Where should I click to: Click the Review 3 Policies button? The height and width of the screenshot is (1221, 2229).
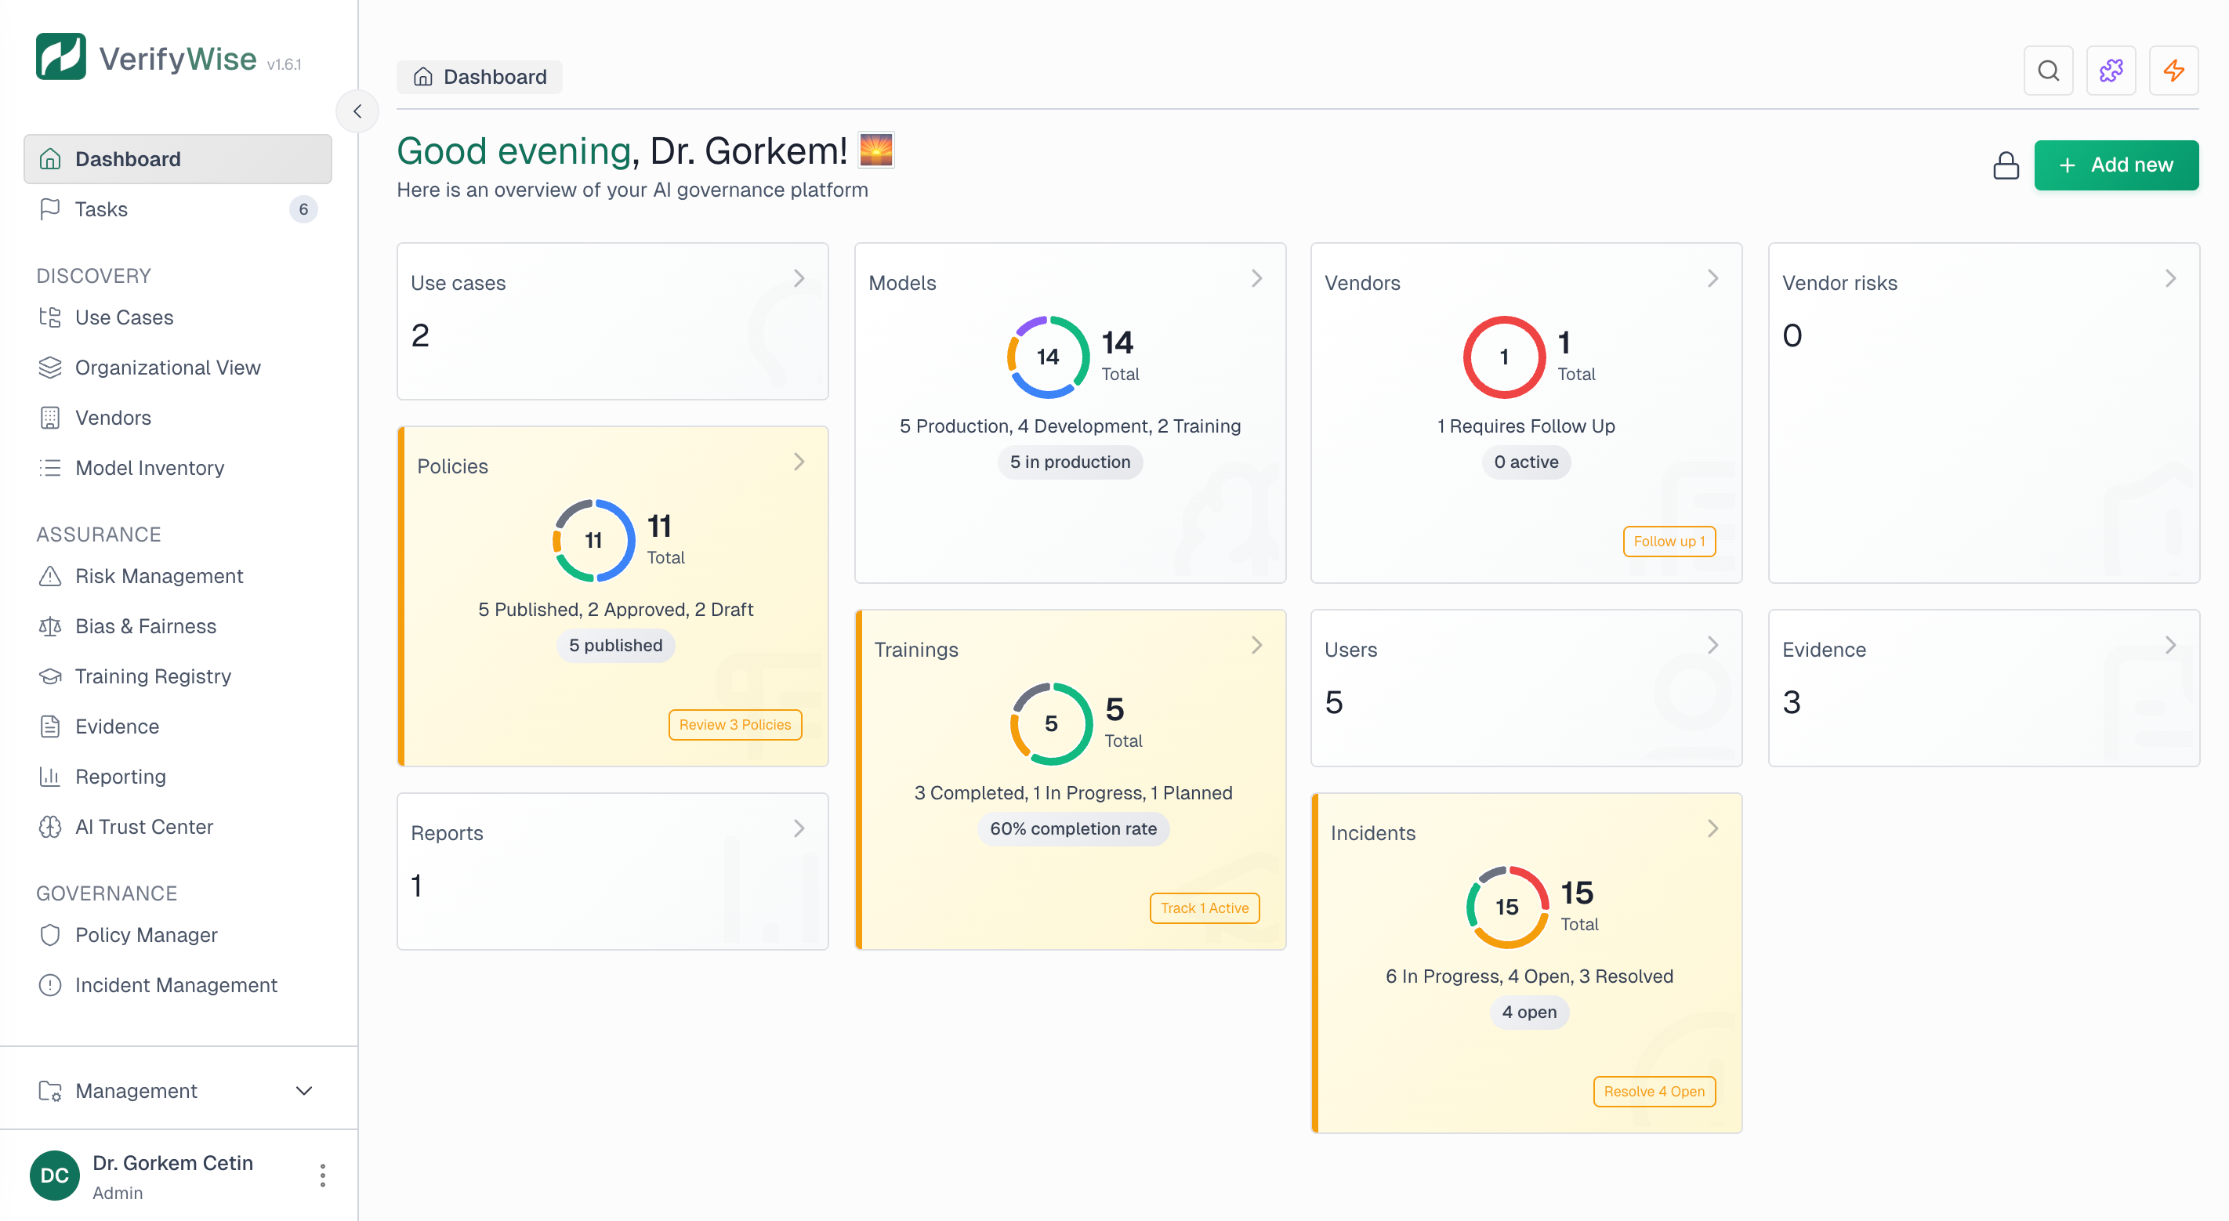(734, 724)
